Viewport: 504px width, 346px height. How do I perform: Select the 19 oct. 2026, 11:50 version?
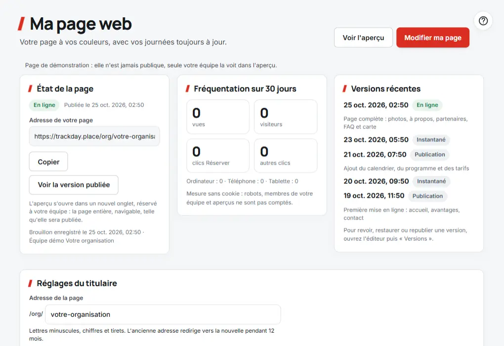coord(374,196)
